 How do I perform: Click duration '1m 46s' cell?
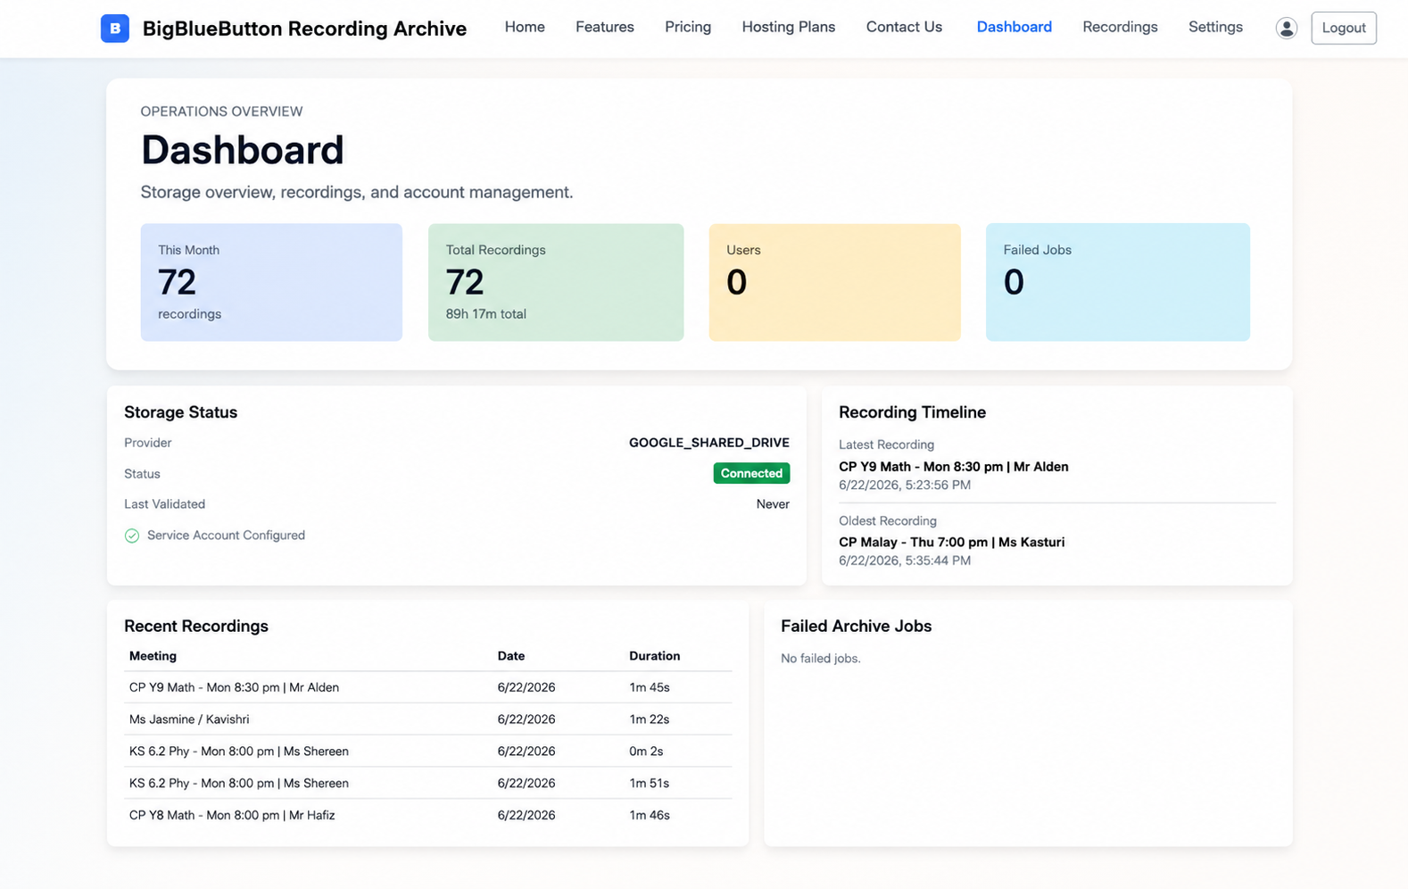[649, 815]
